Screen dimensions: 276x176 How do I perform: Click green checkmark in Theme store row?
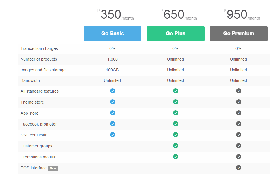click(x=176, y=102)
